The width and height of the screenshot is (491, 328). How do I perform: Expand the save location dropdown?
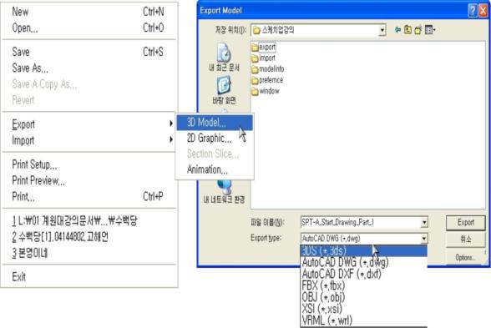click(382, 30)
